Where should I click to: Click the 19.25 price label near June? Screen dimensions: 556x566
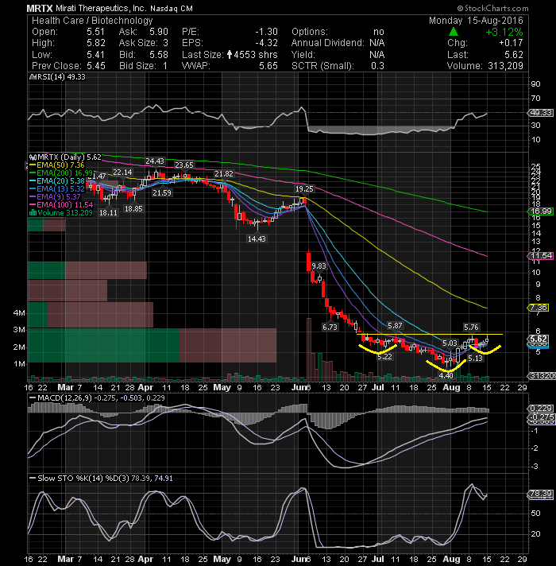click(x=304, y=188)
